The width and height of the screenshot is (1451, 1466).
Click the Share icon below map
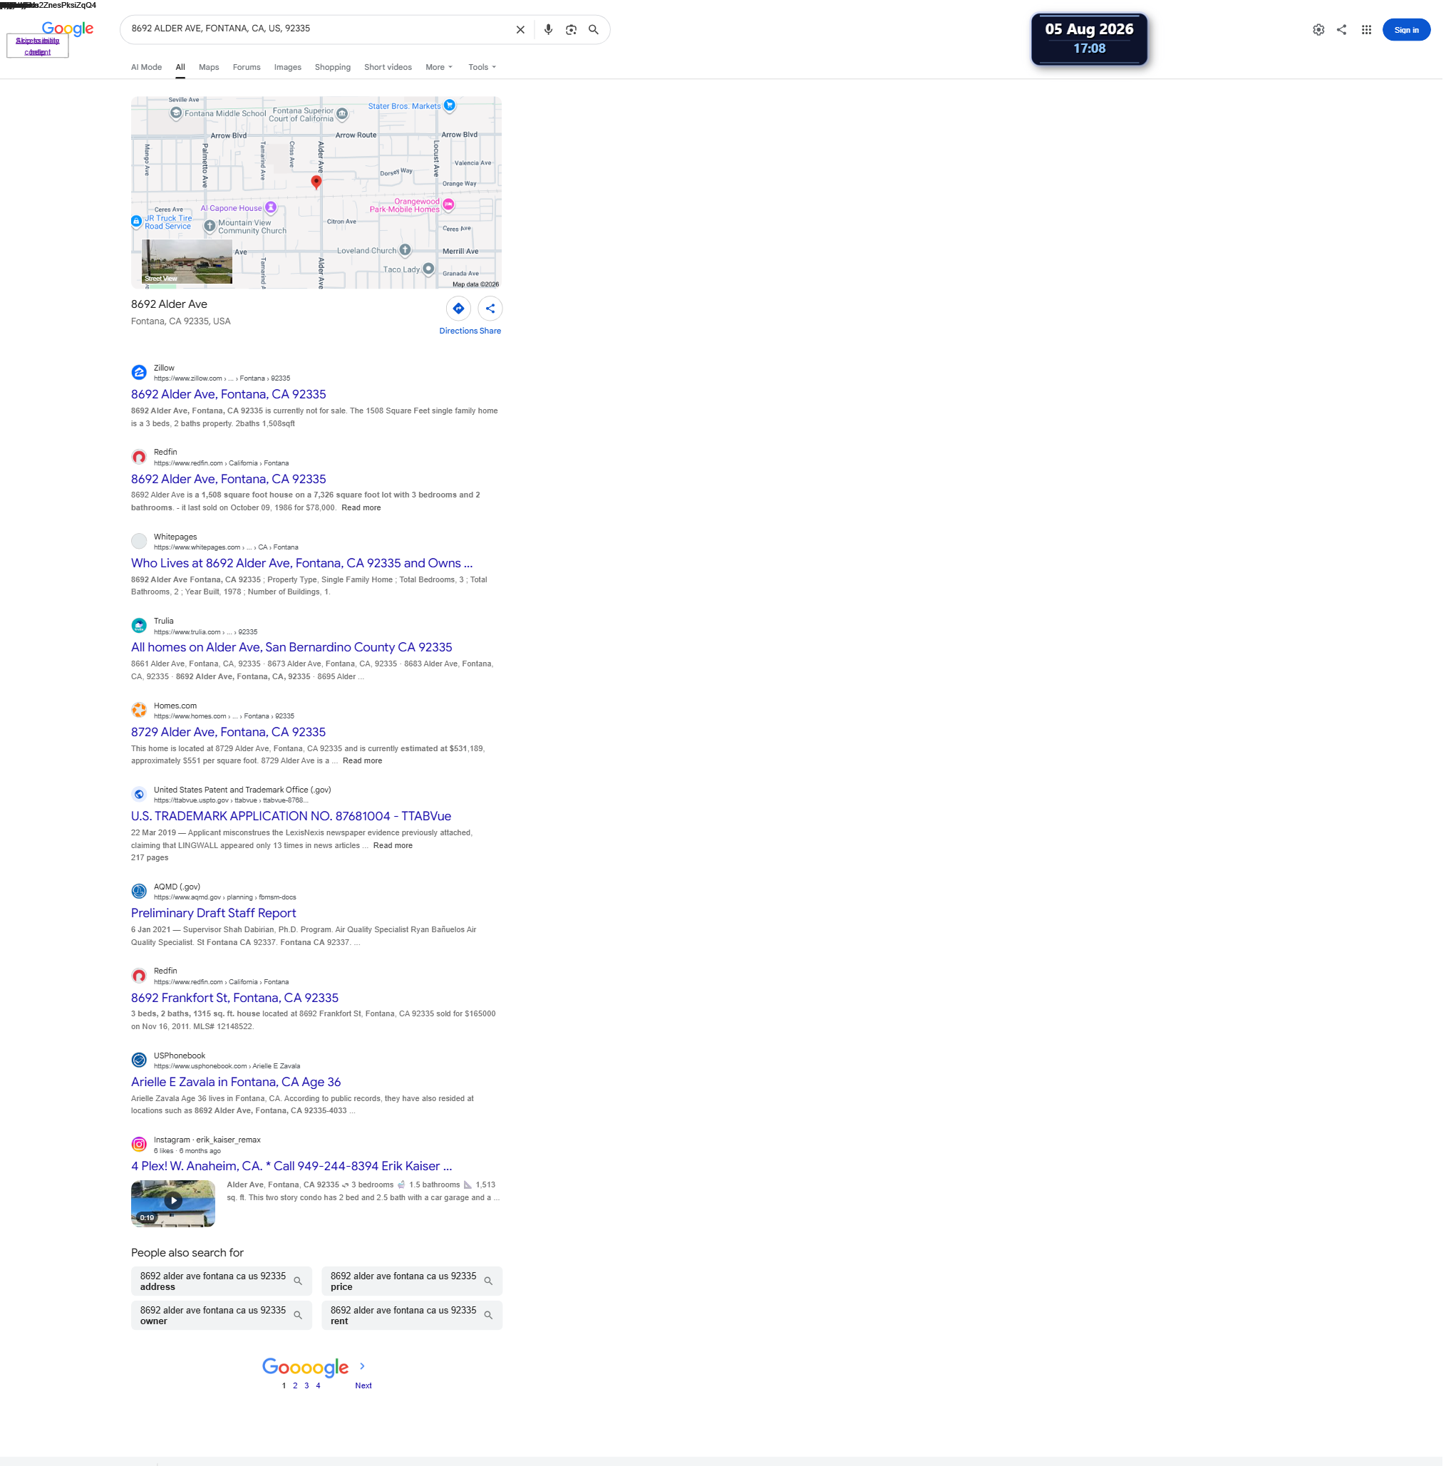click(x=490, y=308)
